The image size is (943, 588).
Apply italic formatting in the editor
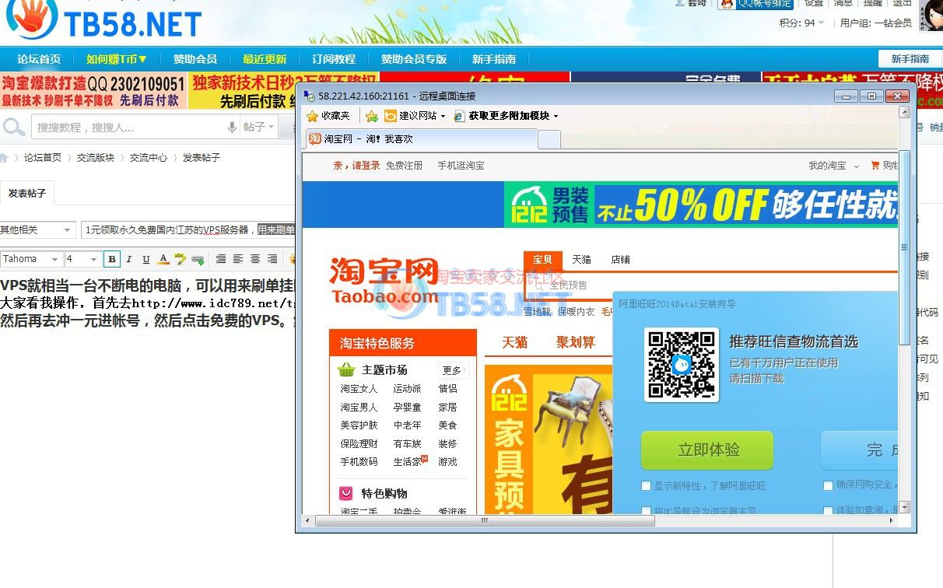[128, 259]
